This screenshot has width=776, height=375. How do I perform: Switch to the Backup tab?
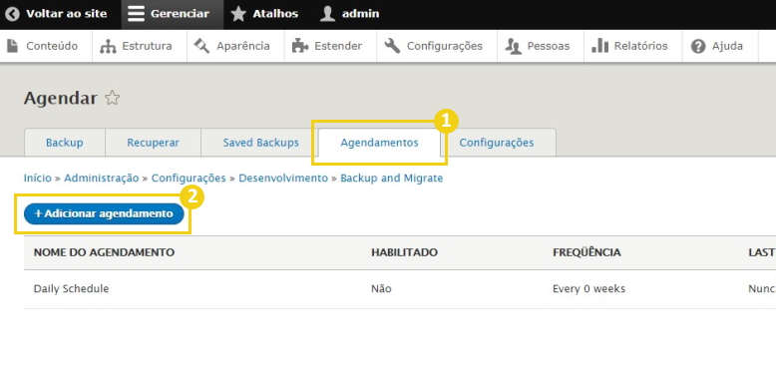(x=65, y=143)
